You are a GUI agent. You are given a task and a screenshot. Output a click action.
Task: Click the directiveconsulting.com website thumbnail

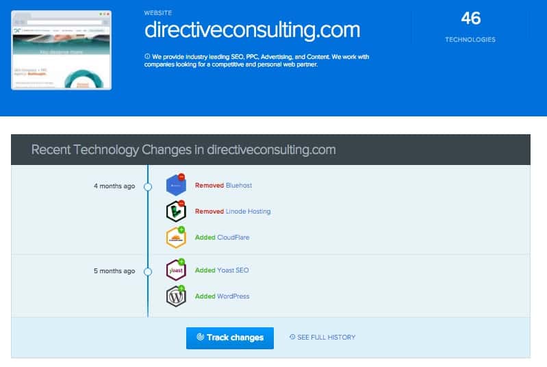click(62, 50)
